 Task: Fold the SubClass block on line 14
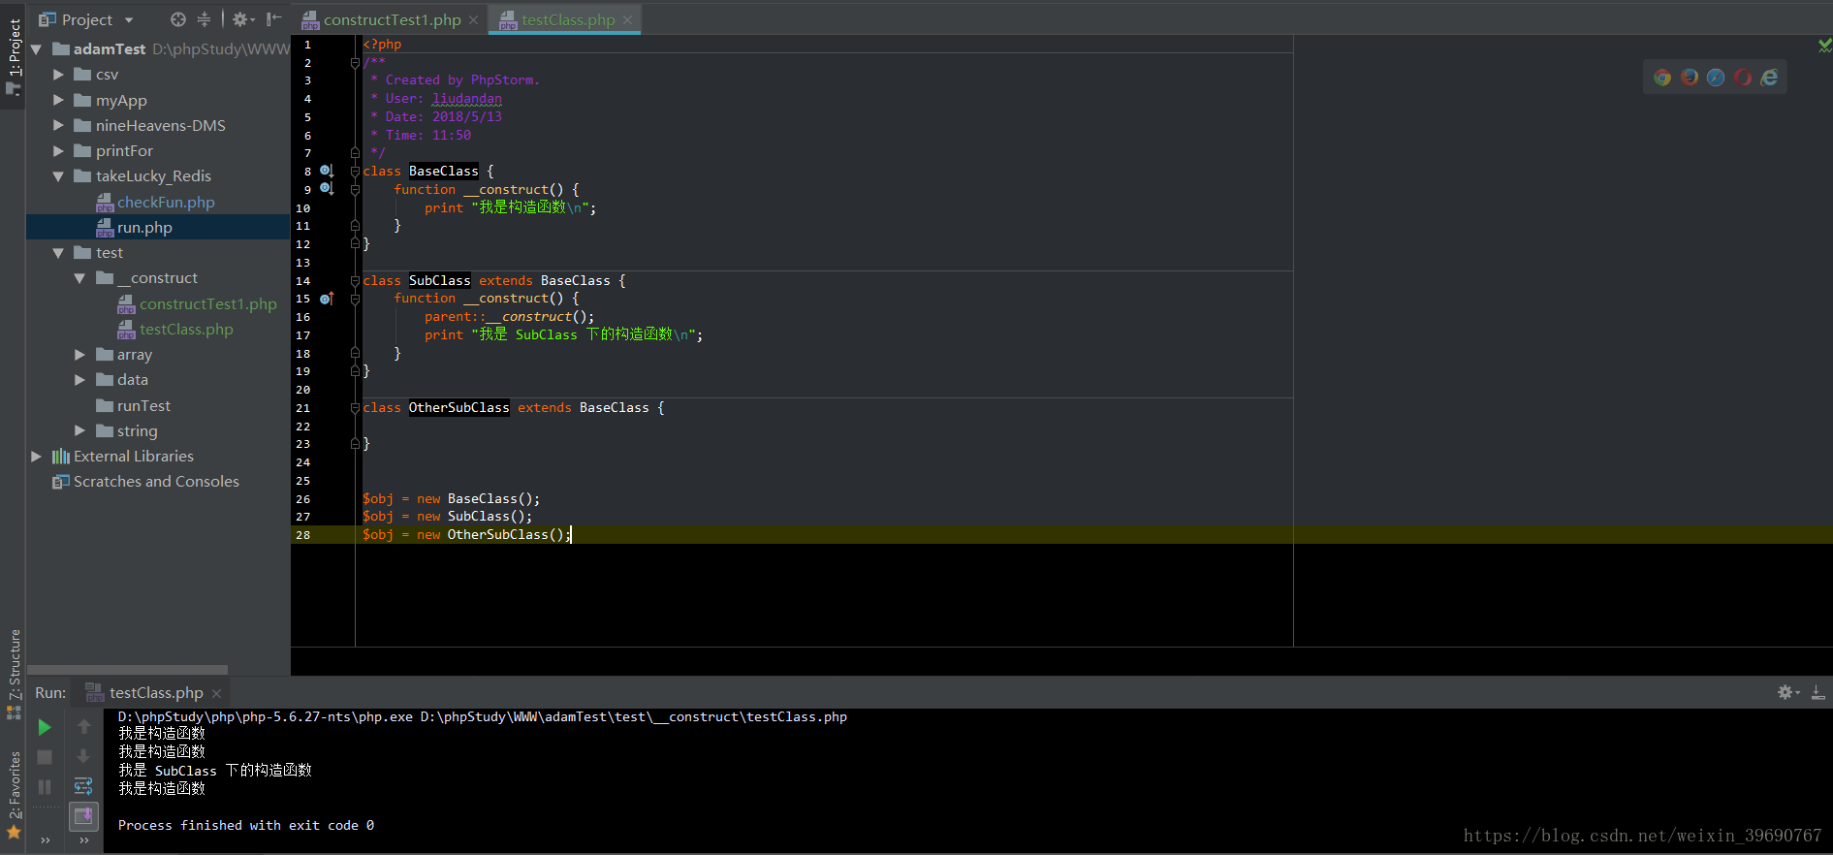pos(355,280)
